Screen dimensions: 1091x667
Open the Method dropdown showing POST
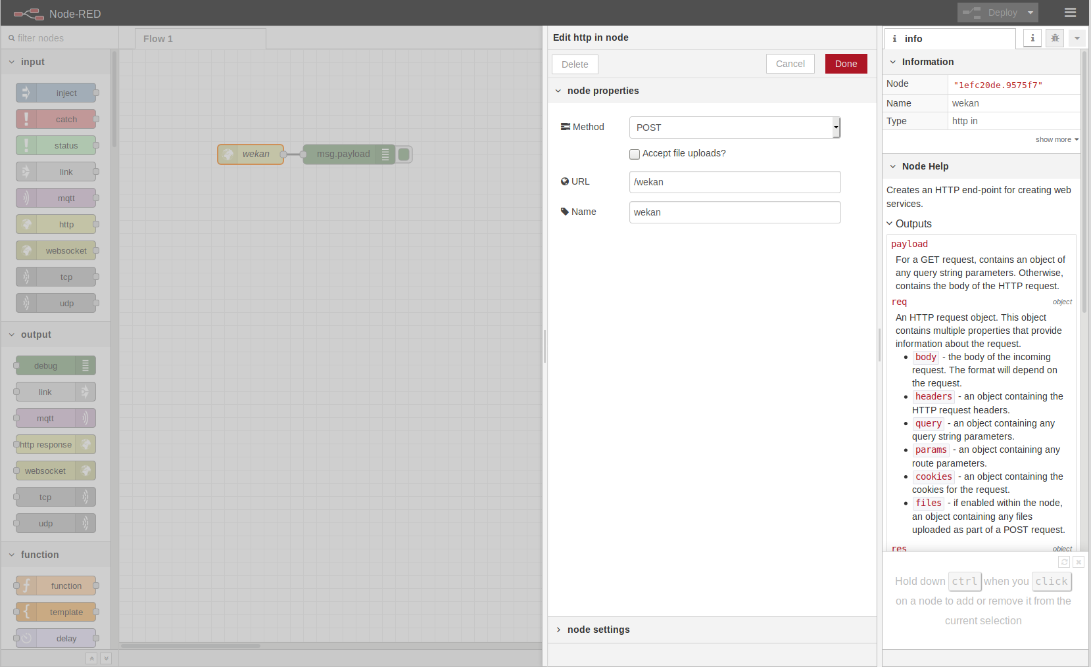pos(734,127)
